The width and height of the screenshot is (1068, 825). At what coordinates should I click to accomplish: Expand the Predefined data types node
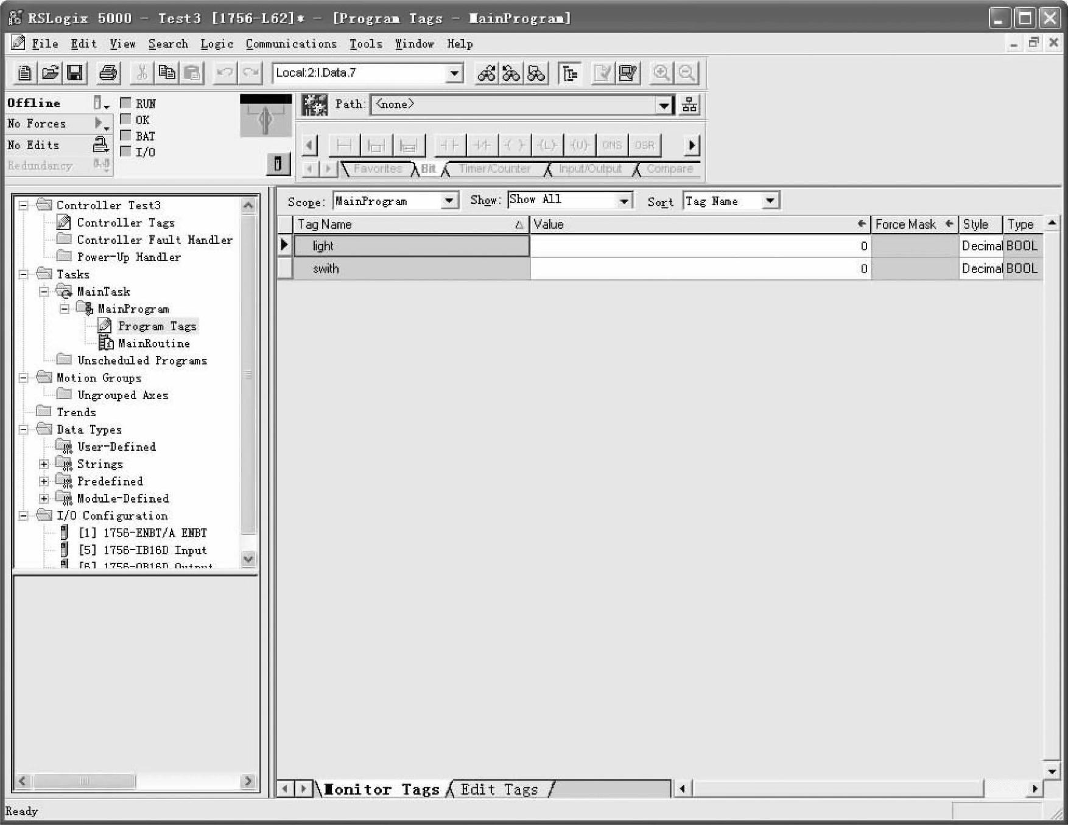point(44,481)
